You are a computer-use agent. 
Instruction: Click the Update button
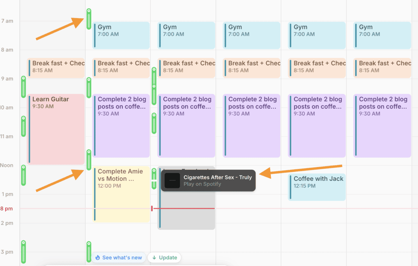click(x=165, y=257)
